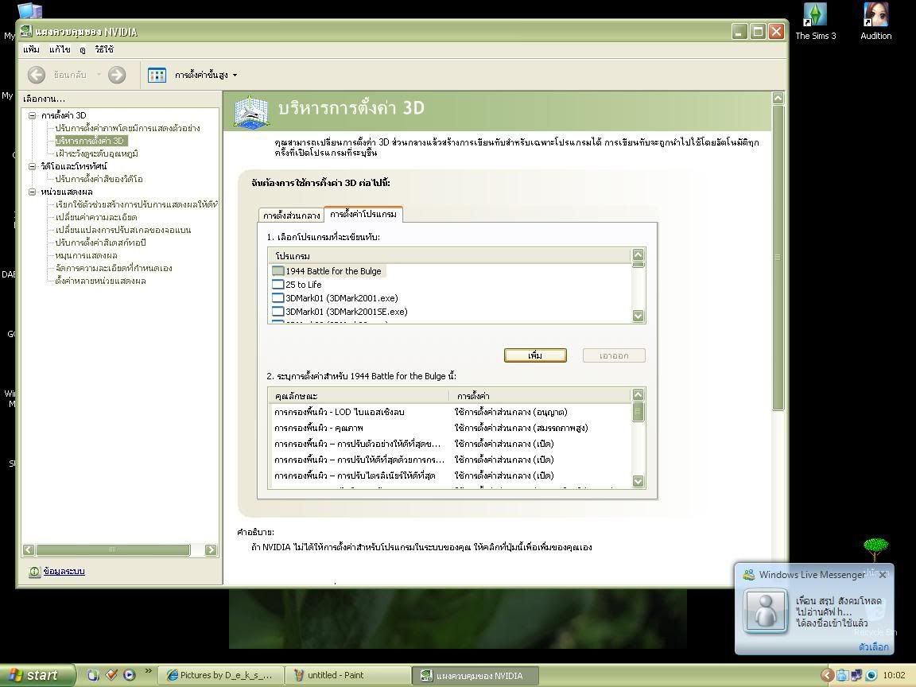Select หมุนการแสดงผล tree item
916x687 pixels.
[x=86, y=256]
